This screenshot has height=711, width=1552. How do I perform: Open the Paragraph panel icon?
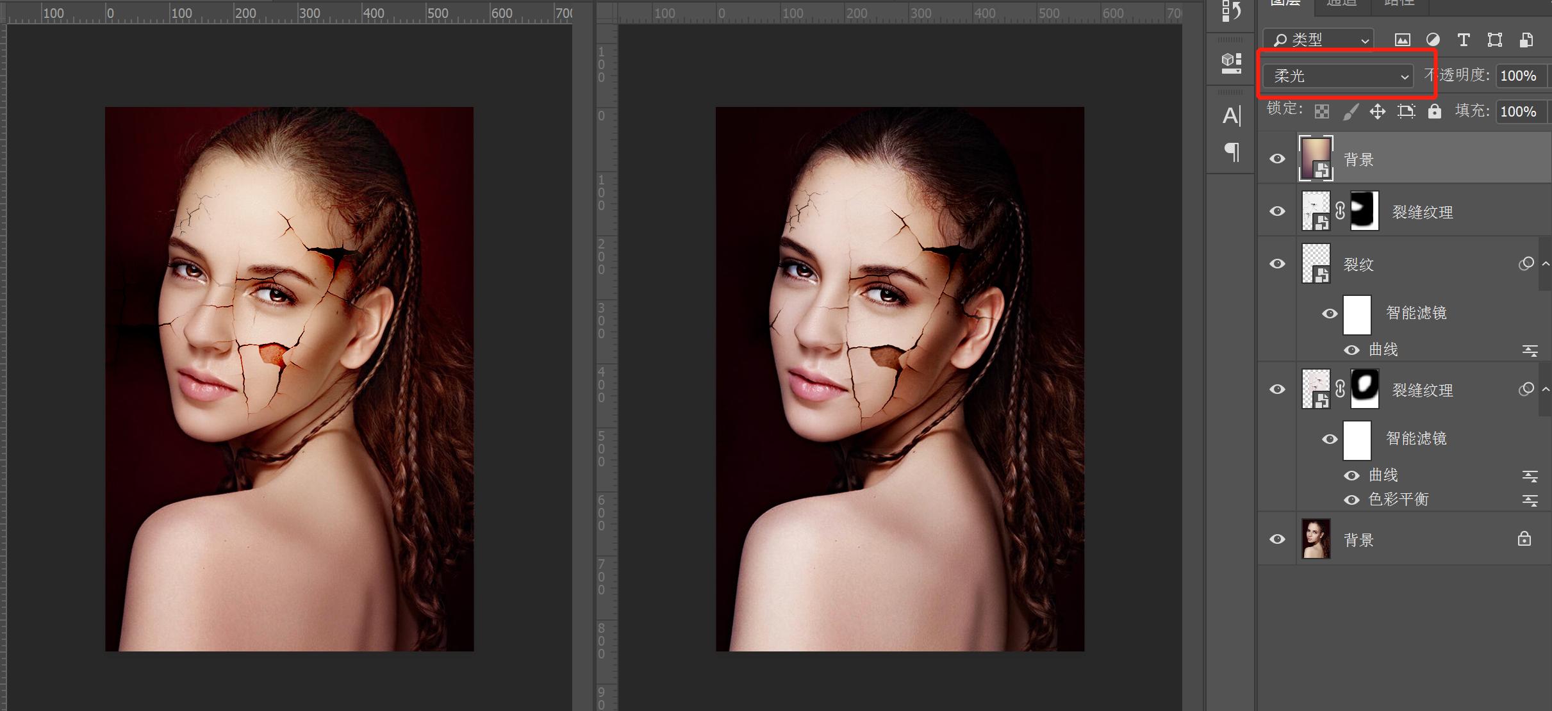click(1231, 152)
